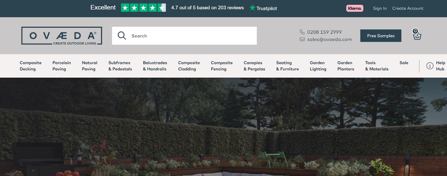
Task: Open the Trustpilot logo link
Action: pyautogui.click(x=263, y=8)
